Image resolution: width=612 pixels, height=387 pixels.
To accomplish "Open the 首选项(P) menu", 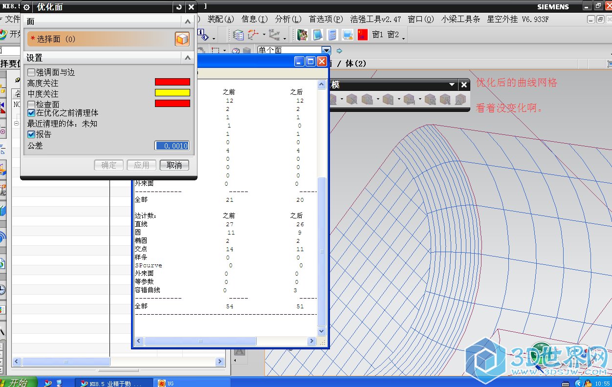I will [x=326, y=19].
